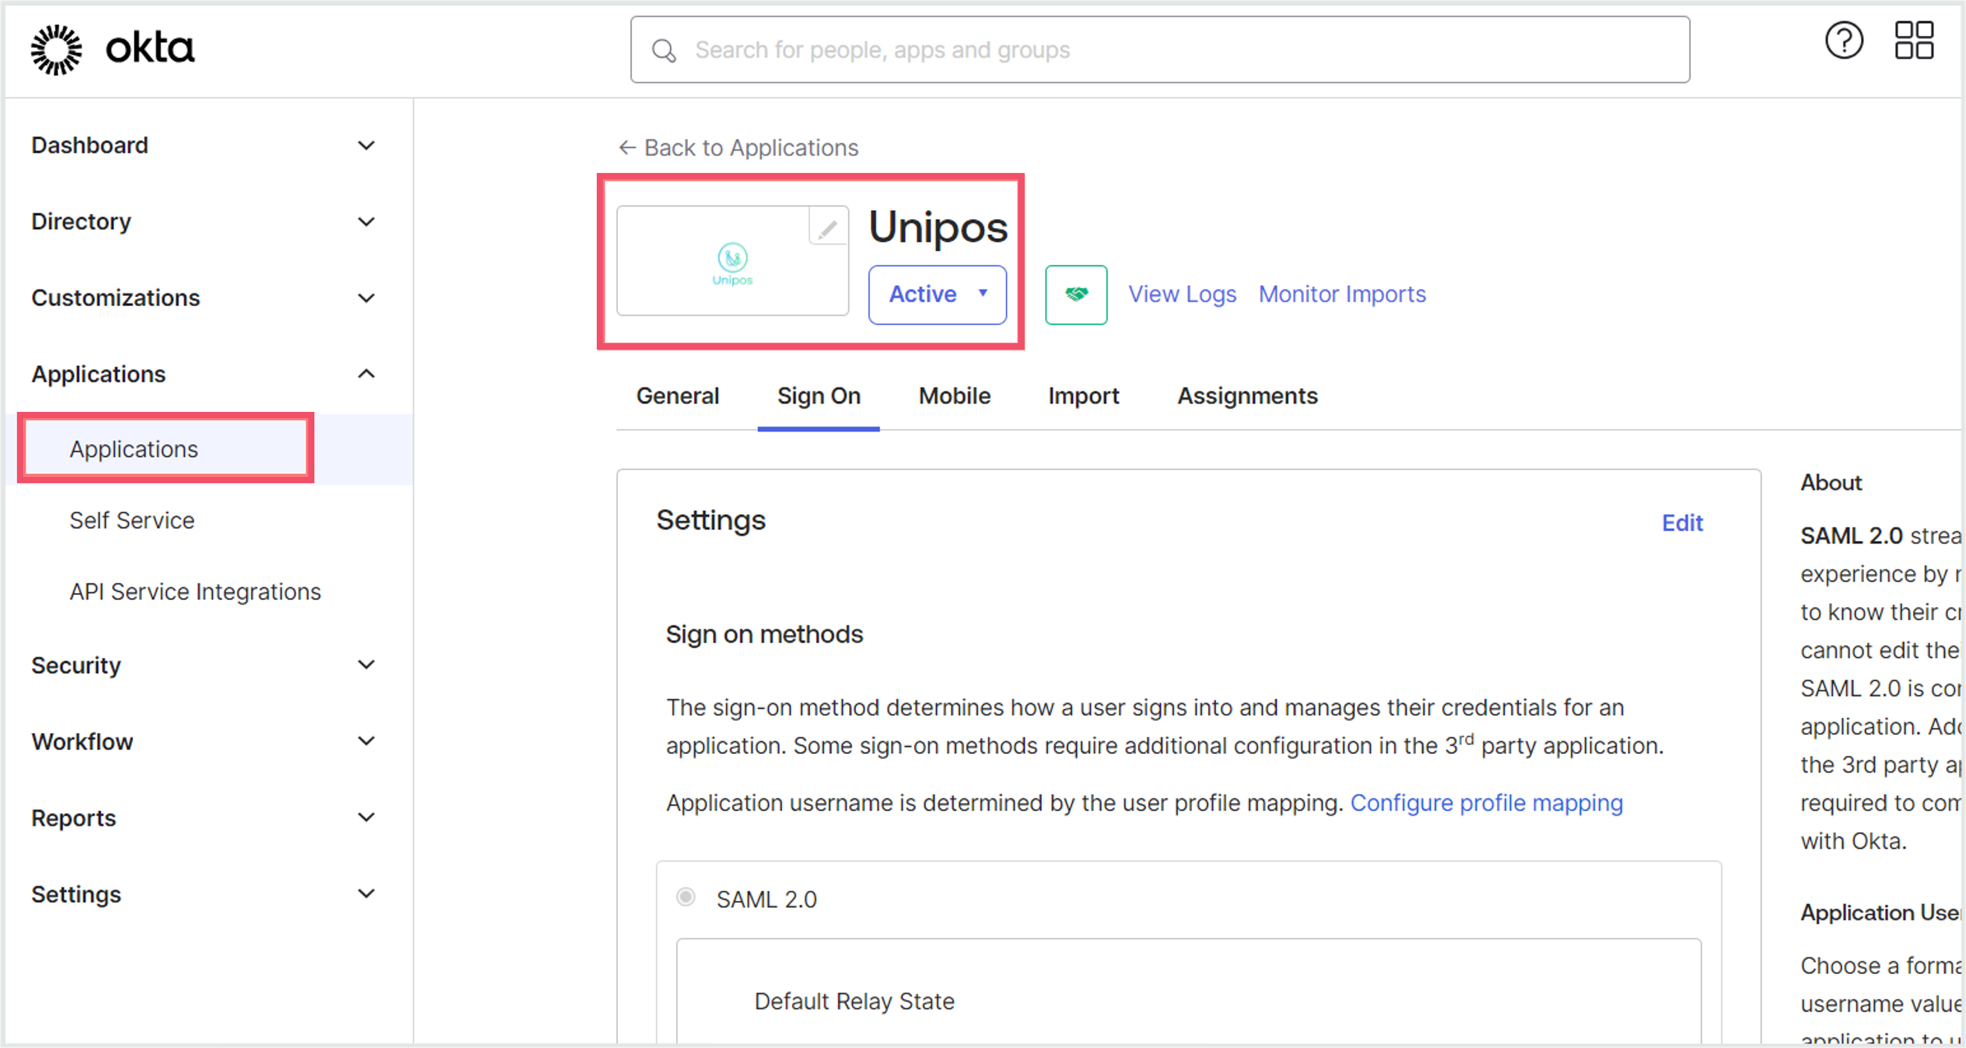The width and height of the screenshot is (1966, 1048).
Task: Click the About heading in right panel
Action: (1831, 483)
